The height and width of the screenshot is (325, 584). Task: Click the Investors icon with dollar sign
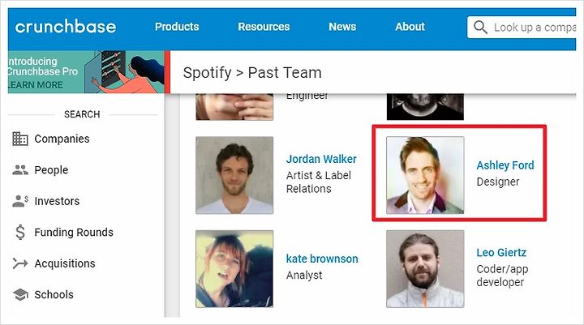point(21,201)
